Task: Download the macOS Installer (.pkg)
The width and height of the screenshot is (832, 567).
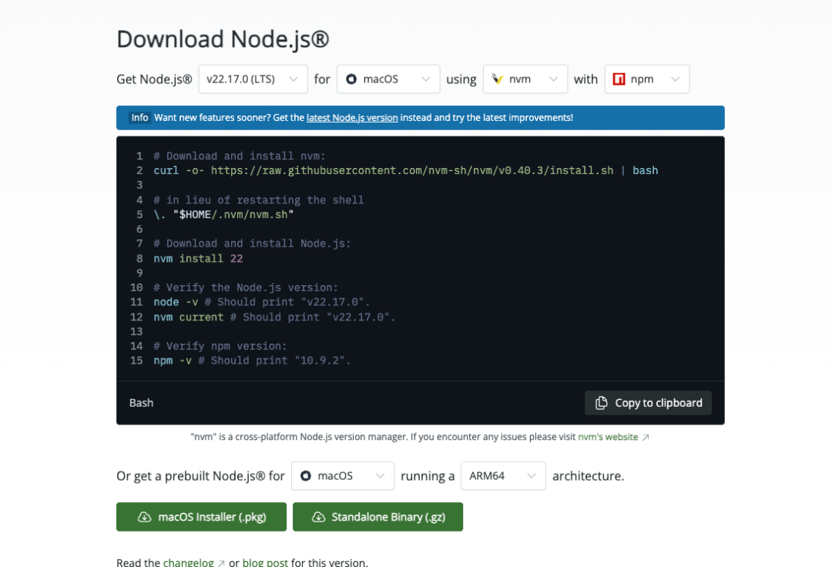Action: [x=201, y=517]
